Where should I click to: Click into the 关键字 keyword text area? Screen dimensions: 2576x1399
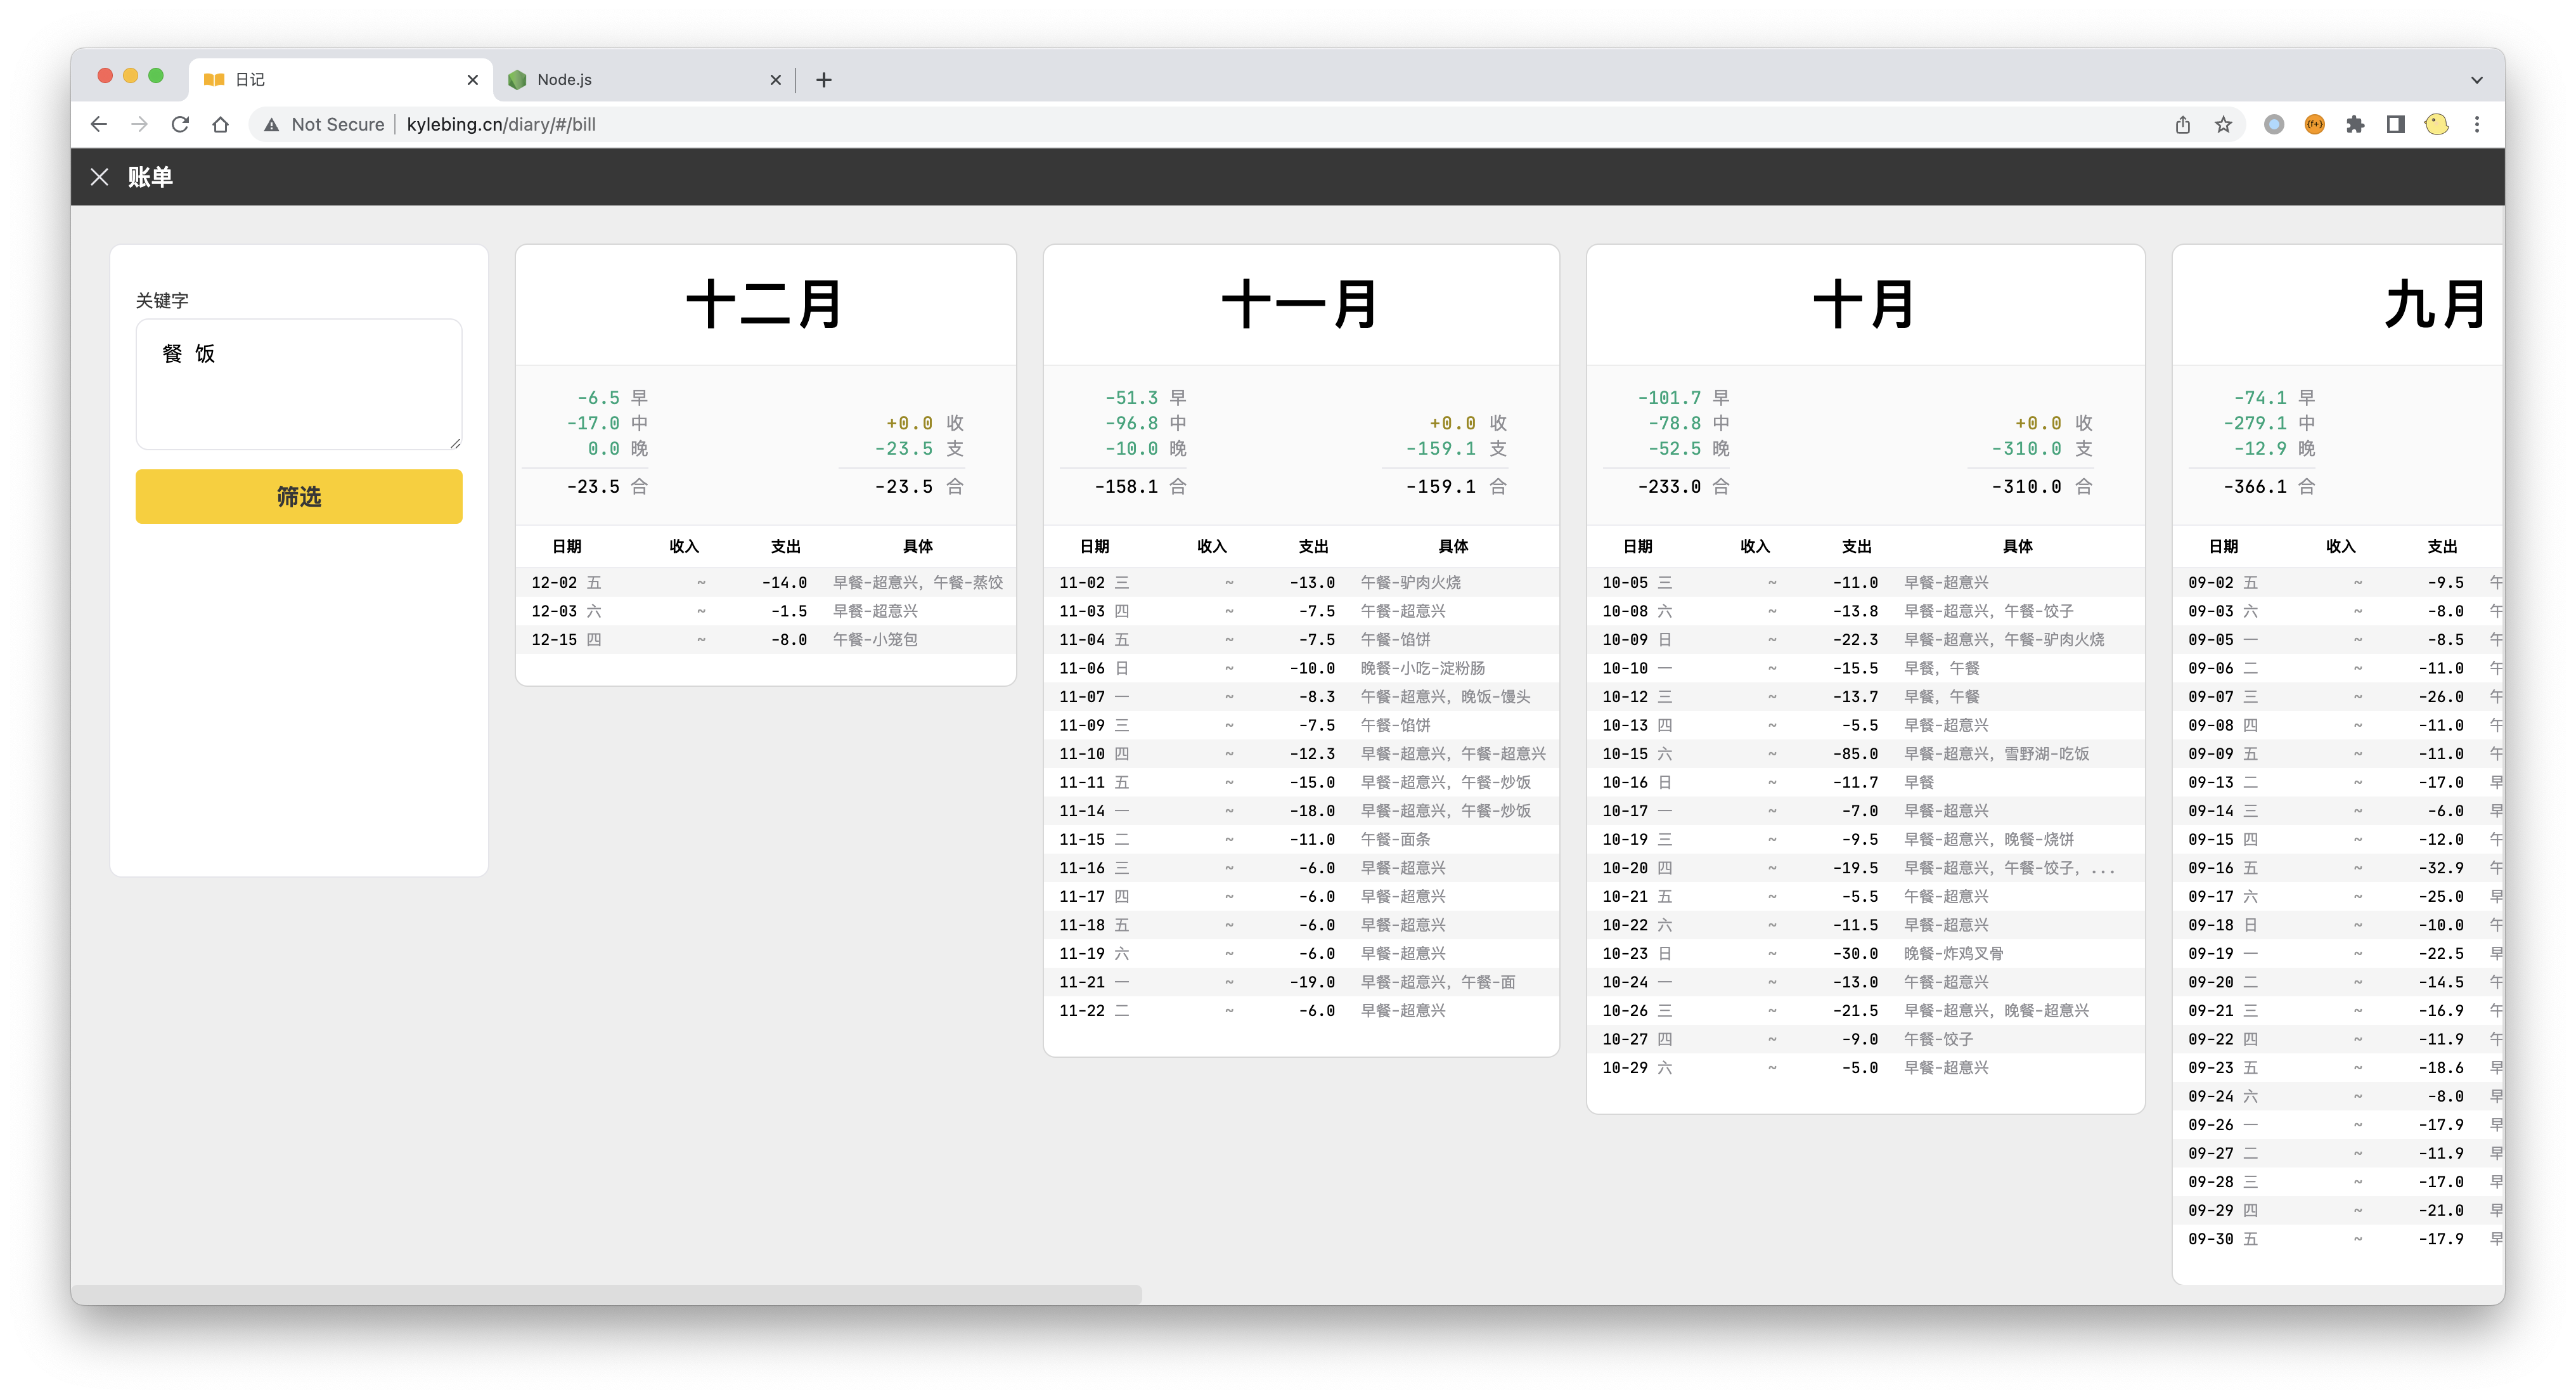point(299,386)
